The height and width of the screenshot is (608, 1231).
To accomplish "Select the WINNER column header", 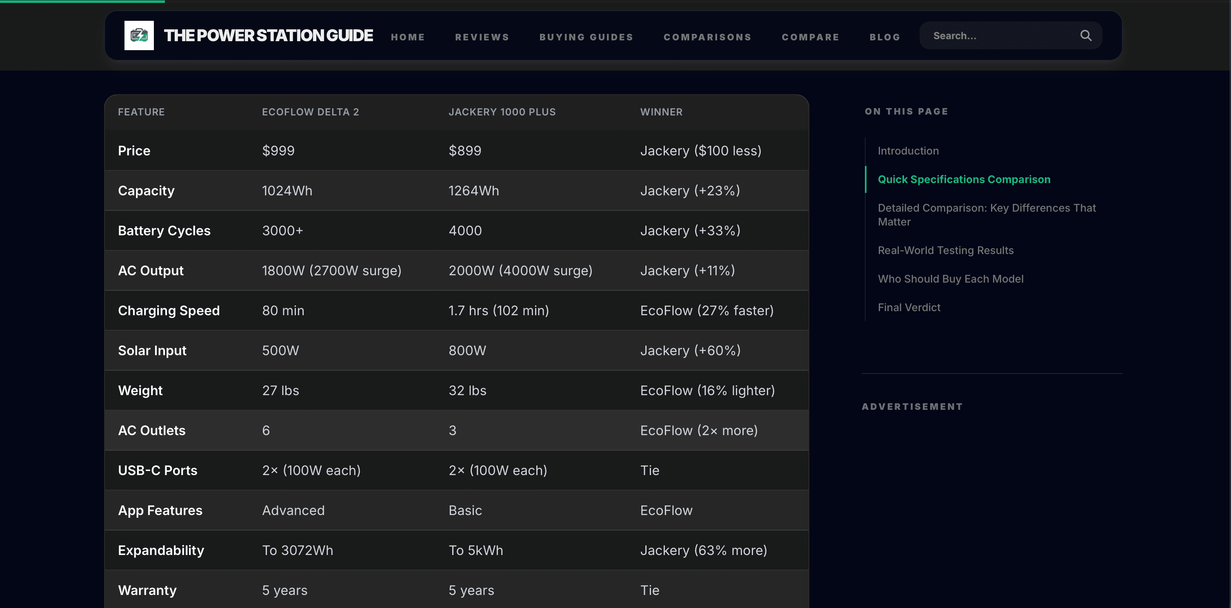I will point(661,112).
